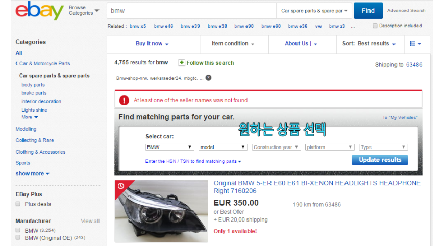The image size is (444, 246).
Task: Open the Construction year dropdown
Action: tap(276, 147)
